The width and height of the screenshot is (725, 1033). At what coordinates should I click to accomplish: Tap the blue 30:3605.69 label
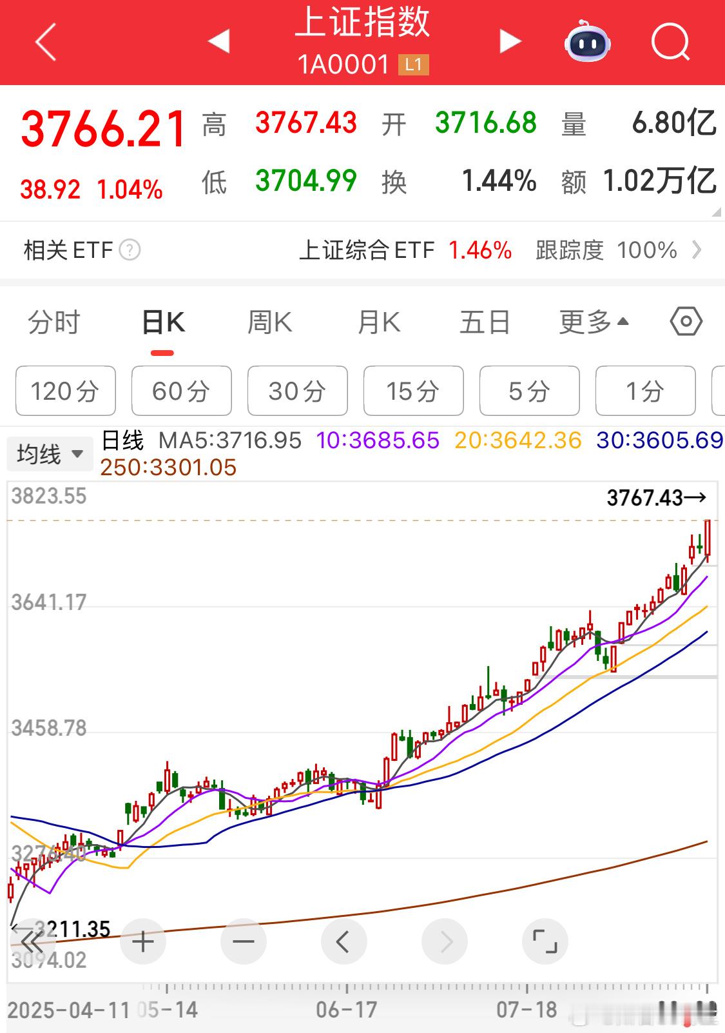[x=660, y=440]
